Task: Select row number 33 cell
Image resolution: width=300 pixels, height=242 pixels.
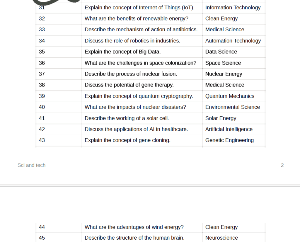Action: tap(42, 30)
